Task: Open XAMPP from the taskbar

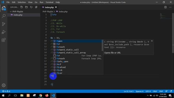Action: pos(28,96)
